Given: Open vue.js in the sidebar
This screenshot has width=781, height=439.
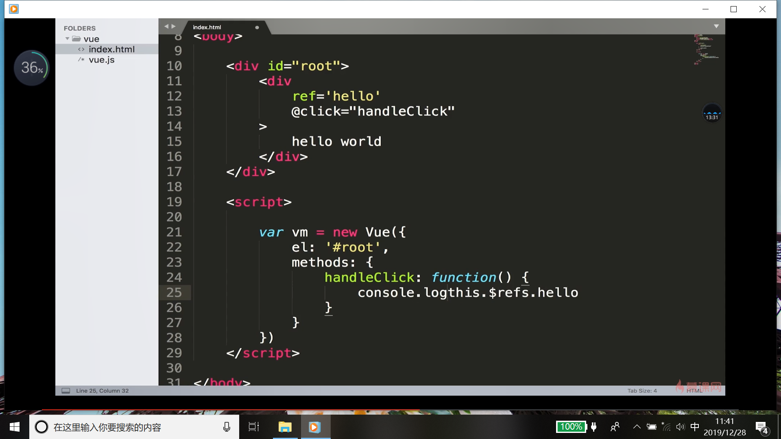Looking at the screenshot, I should coord(102,60).
